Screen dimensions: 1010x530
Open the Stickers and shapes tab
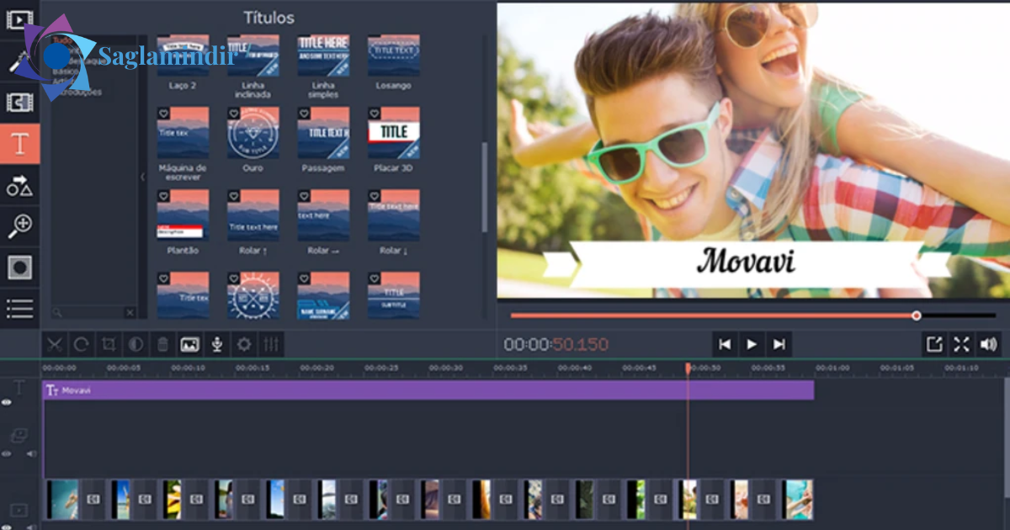(x=19, y=185)
